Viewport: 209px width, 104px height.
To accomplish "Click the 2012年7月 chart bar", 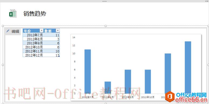I will pyautogui.click(x=88, y=71).
